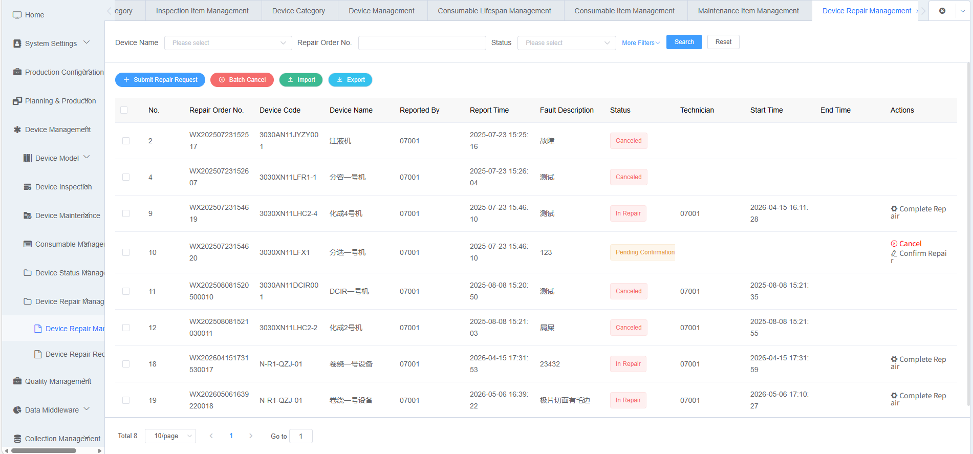This screenshot has width=973, height=454.
Task: Click the gear icon for row 18 Complete Repair
Action: click(x=894, y=359)
